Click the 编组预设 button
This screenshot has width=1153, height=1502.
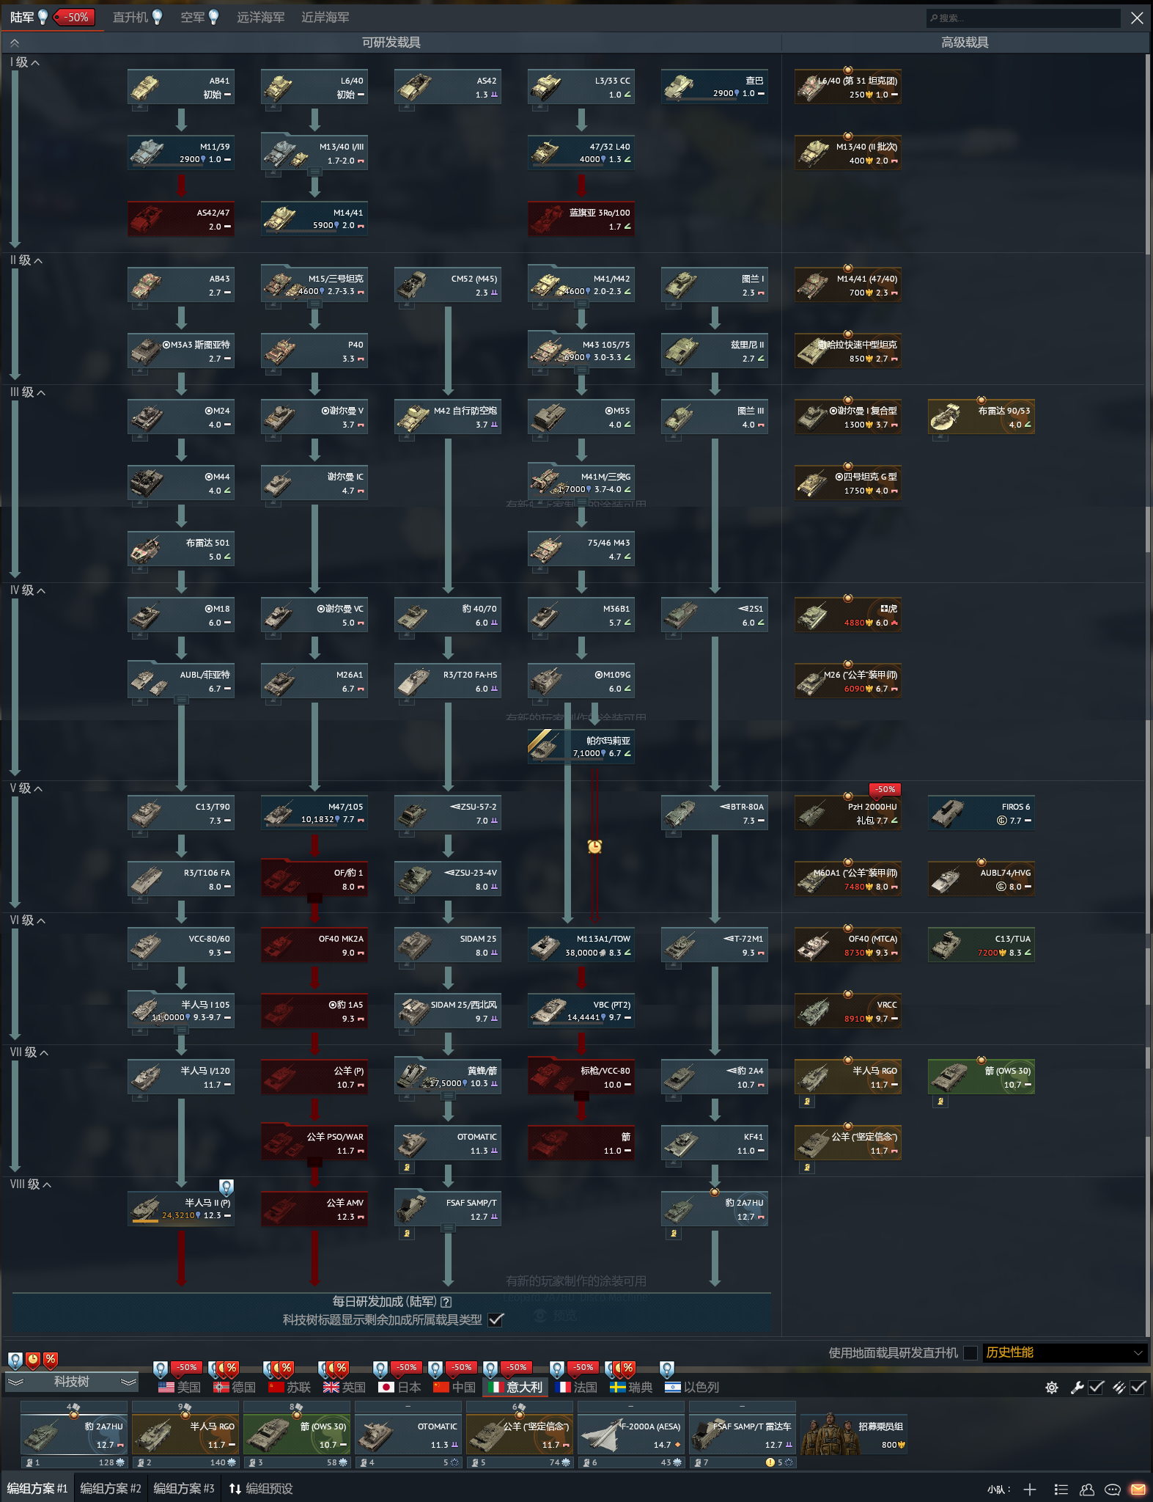click(x=261, y=1489)
